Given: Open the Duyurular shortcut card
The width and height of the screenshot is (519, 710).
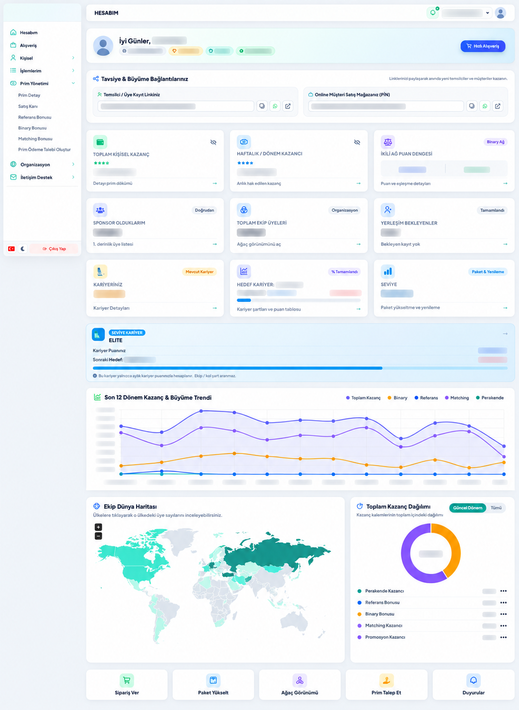Looking at the screenshot, I should point(473,684).
